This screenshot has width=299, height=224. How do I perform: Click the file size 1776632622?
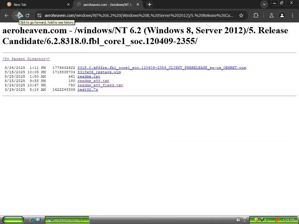(x=64, y=68)
